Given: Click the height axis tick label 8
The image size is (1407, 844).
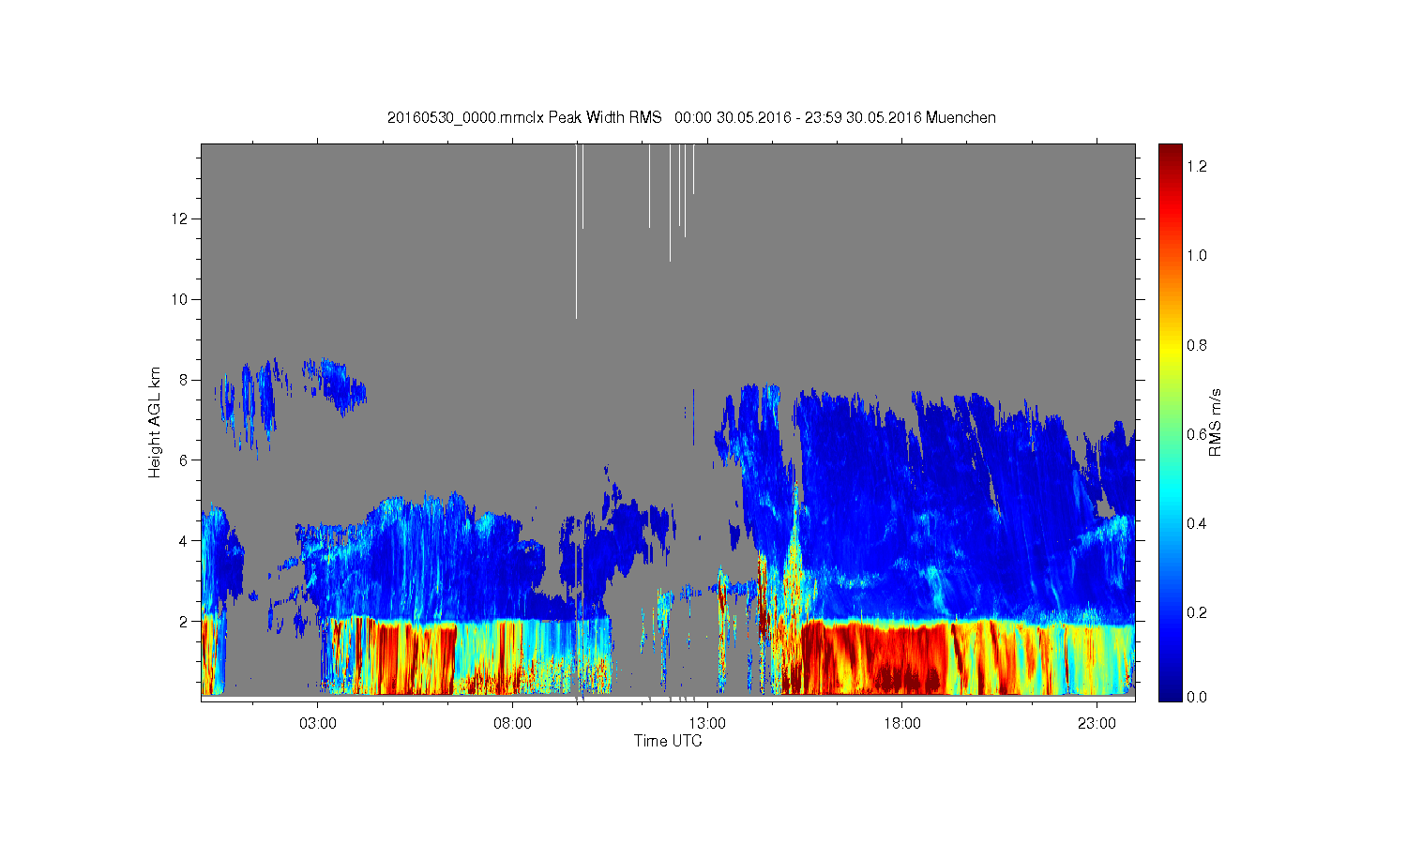Looking at the screenshot, I should pos(185,380).
